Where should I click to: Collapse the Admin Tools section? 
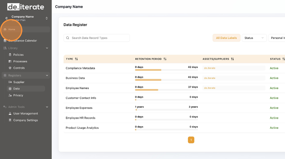[x=47, y=107]
